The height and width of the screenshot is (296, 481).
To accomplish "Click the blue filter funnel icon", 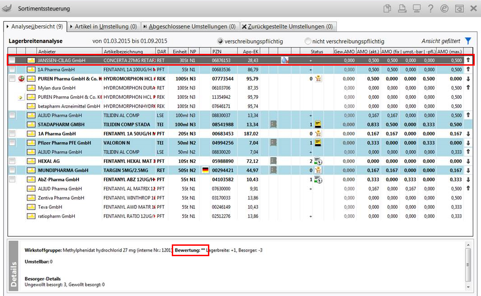I will pos(468,41).
